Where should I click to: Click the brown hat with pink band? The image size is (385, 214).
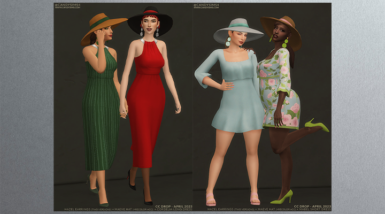[x=280, y=28]
